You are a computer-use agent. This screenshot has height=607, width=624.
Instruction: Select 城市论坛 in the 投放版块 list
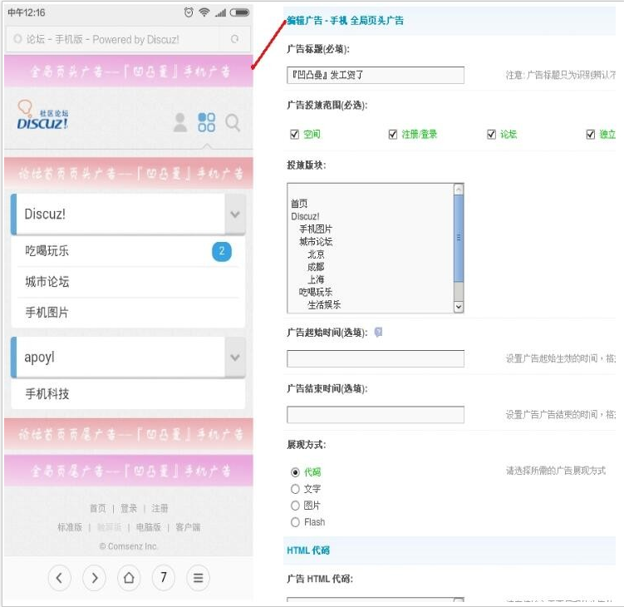tap(316, 241)
